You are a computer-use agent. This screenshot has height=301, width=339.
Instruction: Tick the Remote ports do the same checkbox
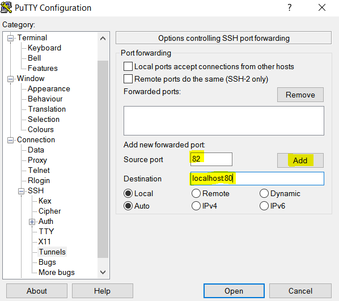(128, 79)
